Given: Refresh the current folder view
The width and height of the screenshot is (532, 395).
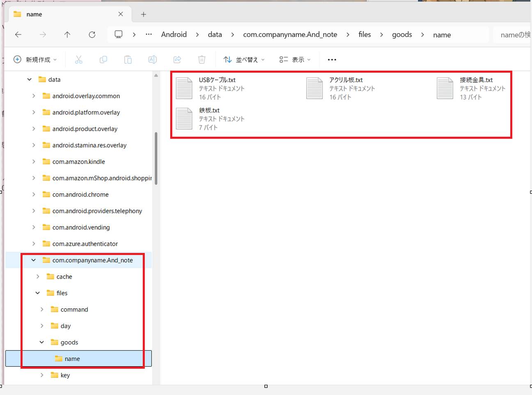Looking at the screenshot, I should tap(92, 35).
